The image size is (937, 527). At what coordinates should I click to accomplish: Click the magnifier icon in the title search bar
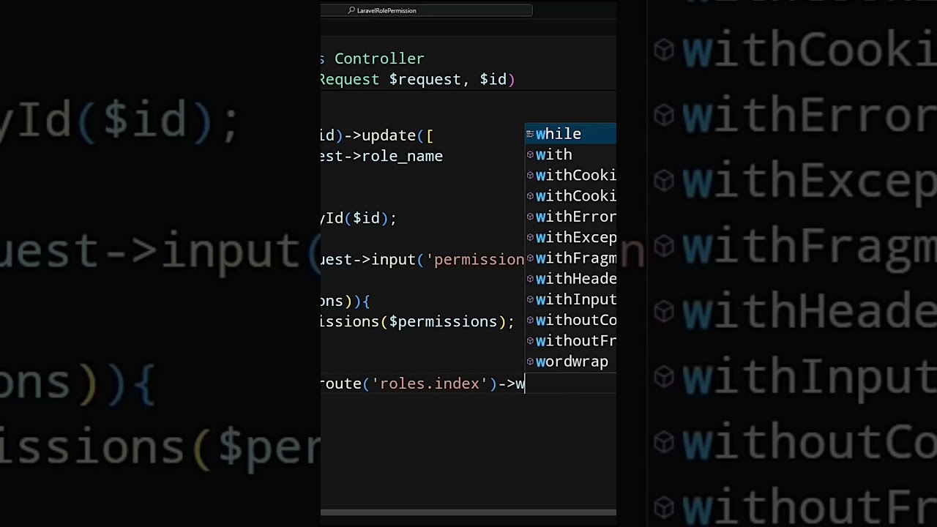351,10
